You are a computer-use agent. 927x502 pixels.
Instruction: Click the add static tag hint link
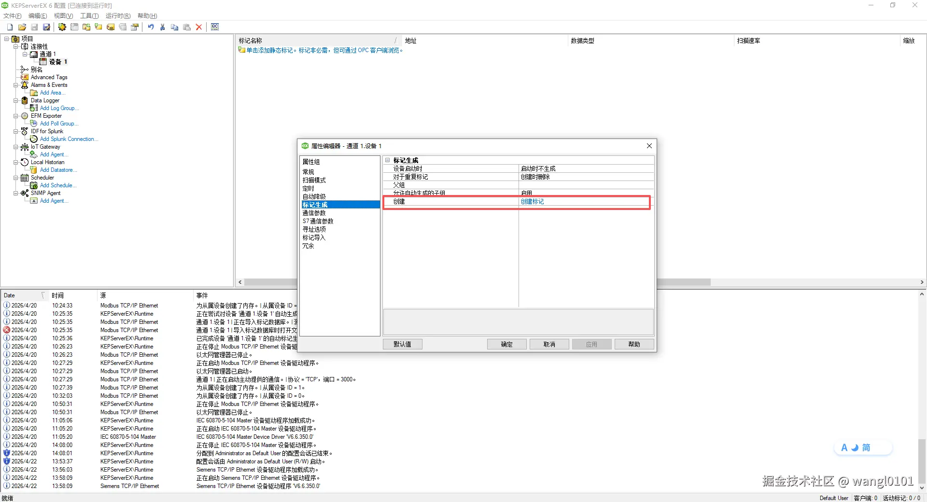[x=324, y=50]
